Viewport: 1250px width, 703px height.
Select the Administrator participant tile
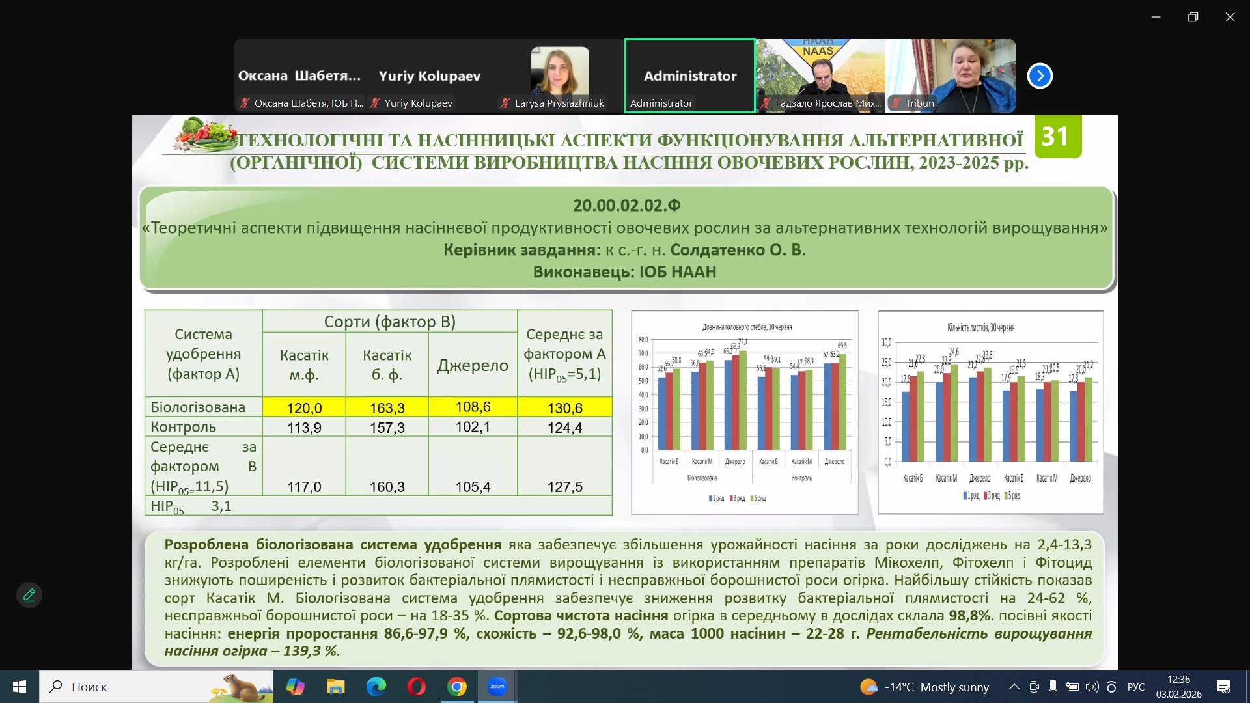click(x=690, y=76)
